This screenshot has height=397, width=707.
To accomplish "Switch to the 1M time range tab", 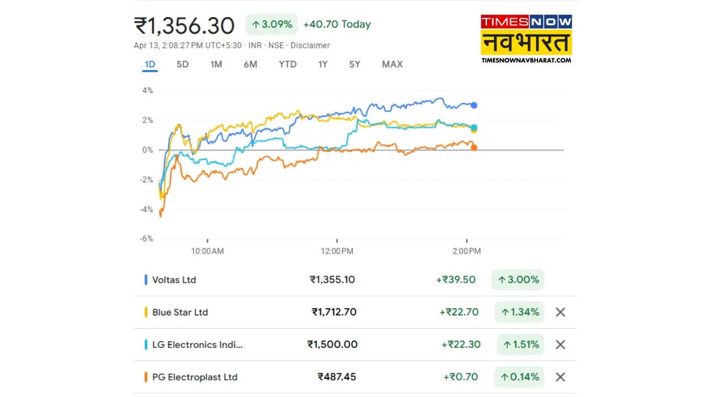I will pos(216,65).
